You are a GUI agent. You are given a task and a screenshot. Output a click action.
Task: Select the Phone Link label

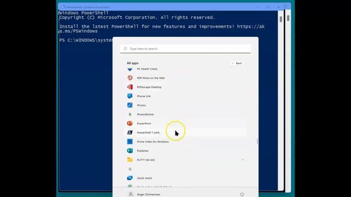(x=144, y=96)
